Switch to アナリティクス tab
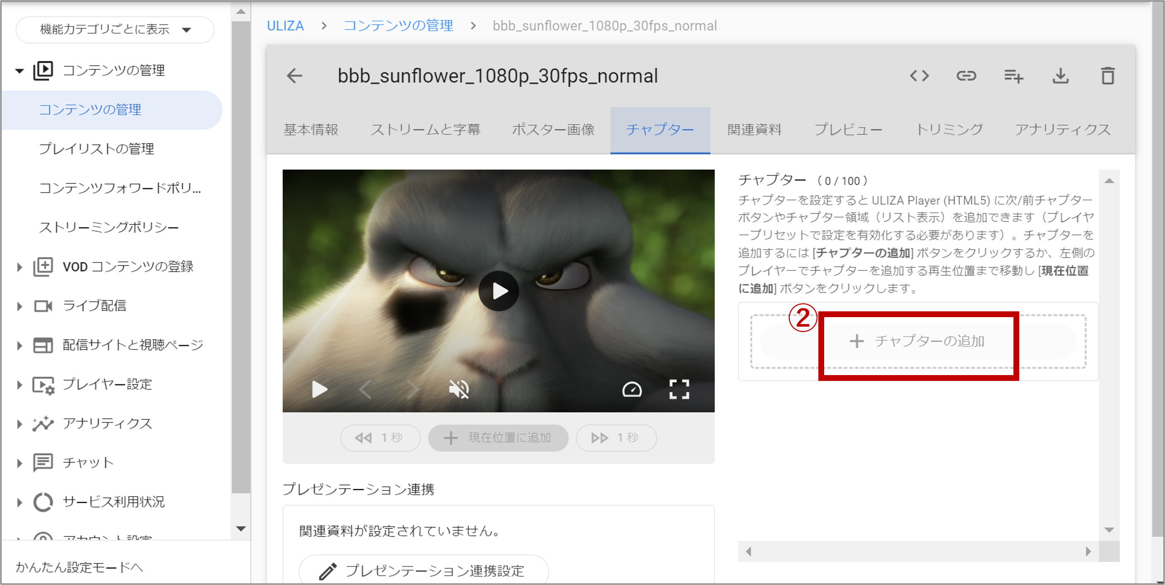 pos(1063,130)
